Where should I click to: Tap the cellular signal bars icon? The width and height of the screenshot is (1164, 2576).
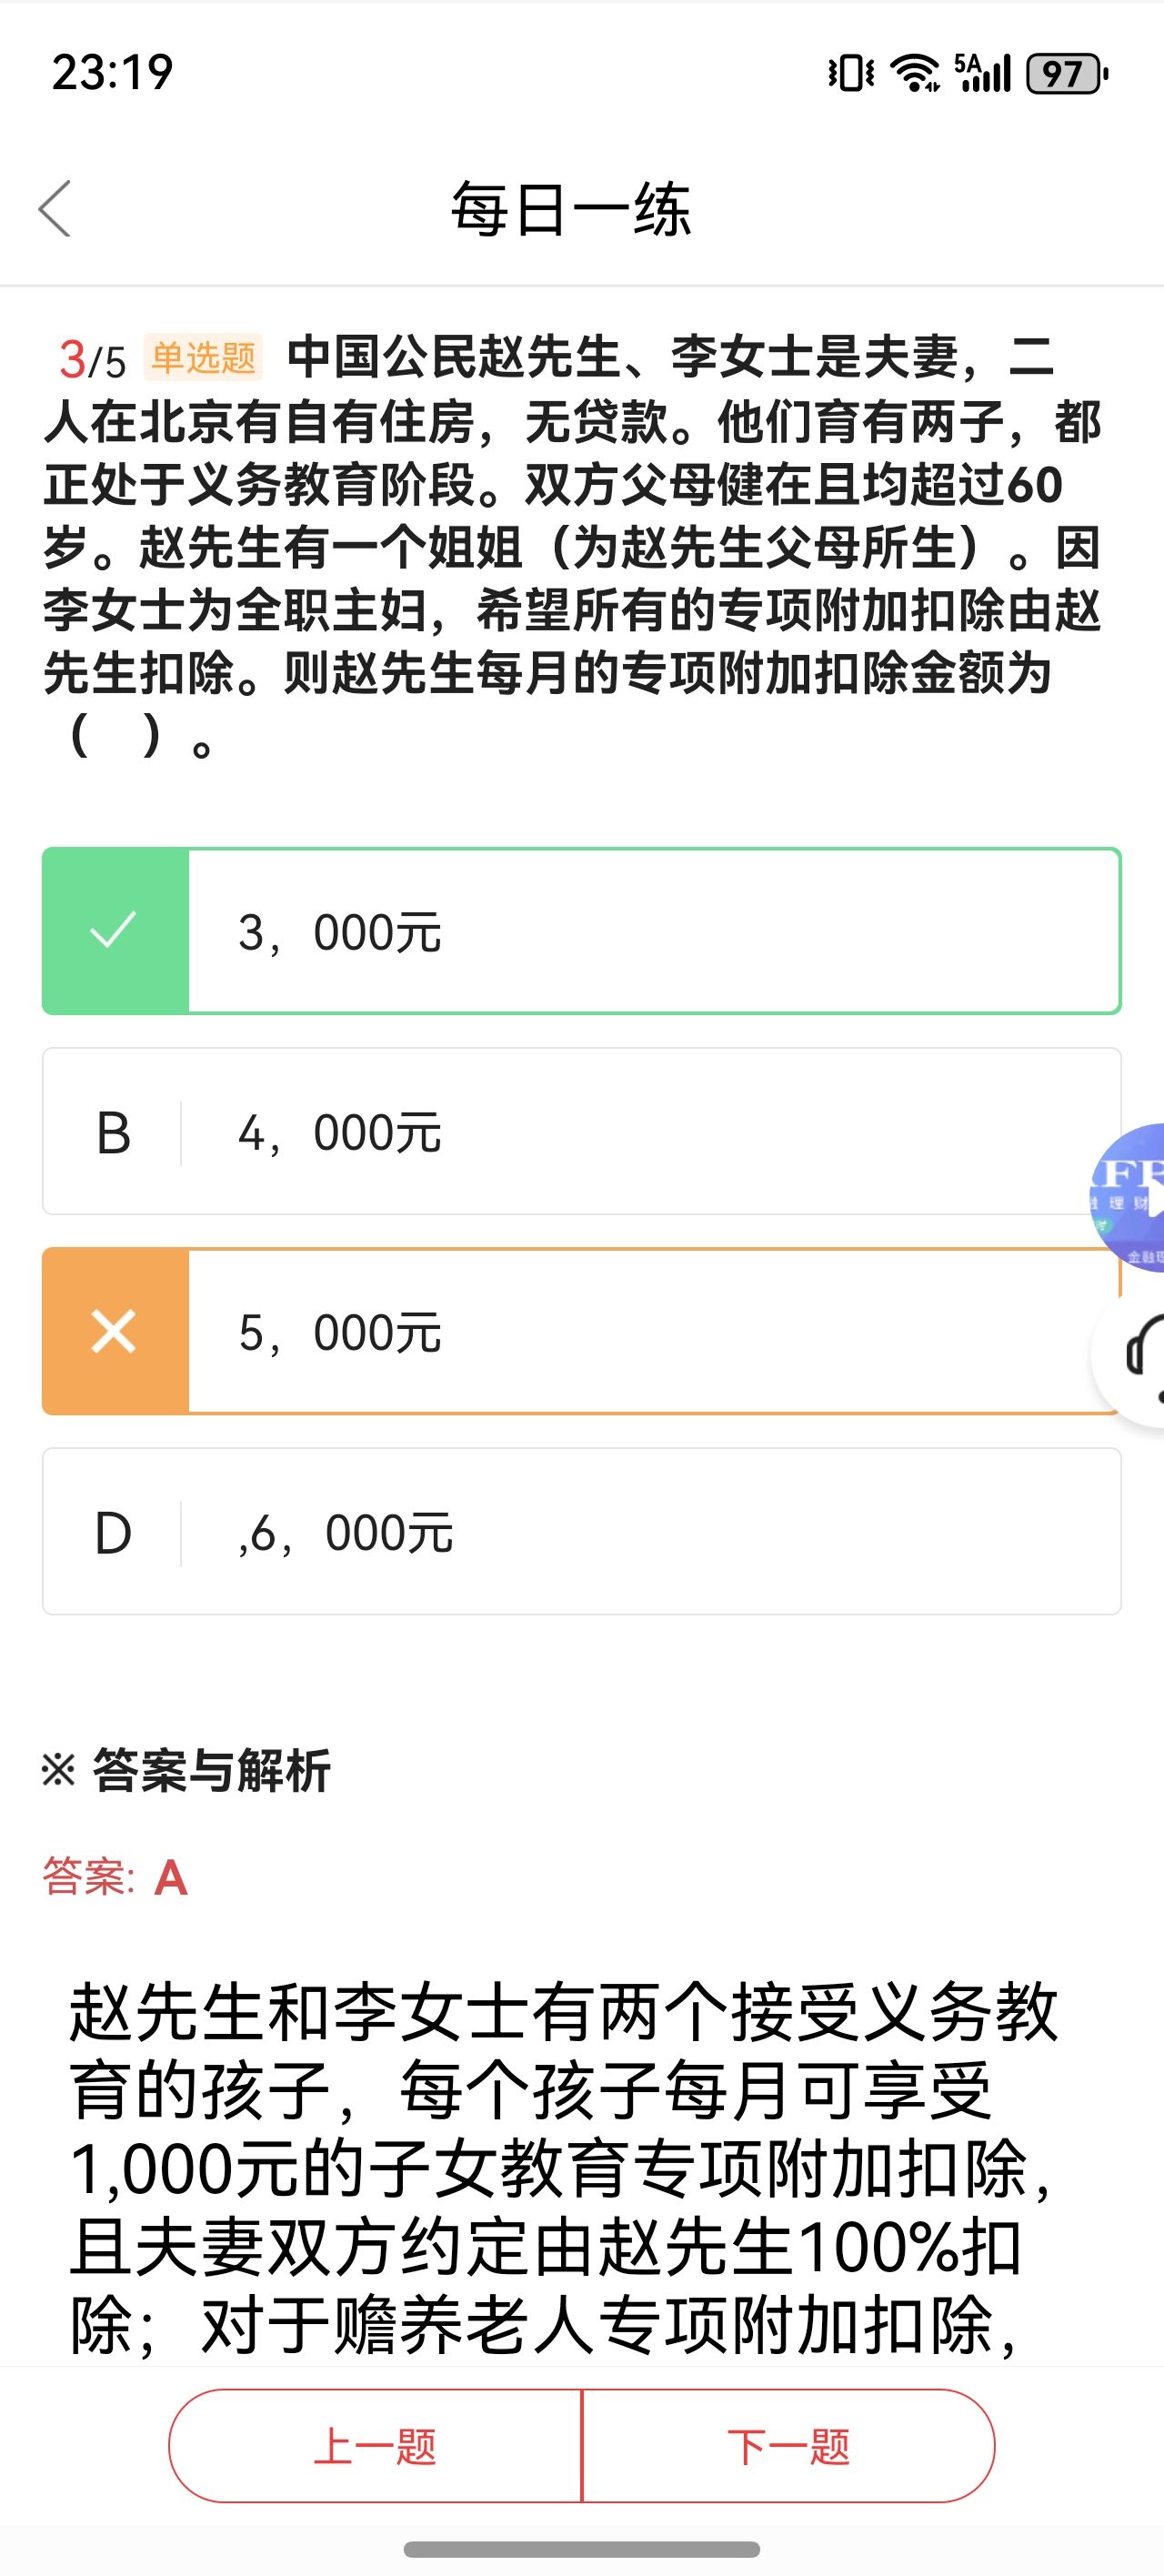[984, 73]
